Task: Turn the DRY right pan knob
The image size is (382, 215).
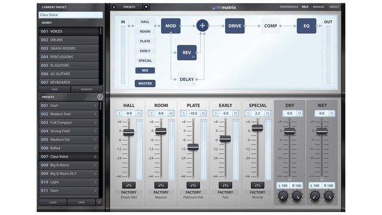Action: pyautogui.click(x=297, y=196)
